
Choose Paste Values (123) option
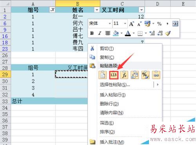pyautogui.click(x=113, y=75)
